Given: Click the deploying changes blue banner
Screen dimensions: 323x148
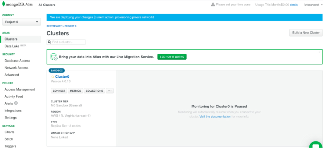Looking at the screenshot, I should [184, 17].
